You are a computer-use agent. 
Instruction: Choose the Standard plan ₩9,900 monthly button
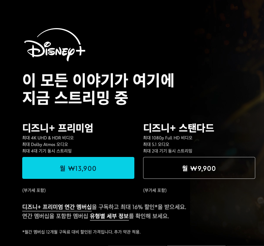pyautogui.click(x=199, y=168)
